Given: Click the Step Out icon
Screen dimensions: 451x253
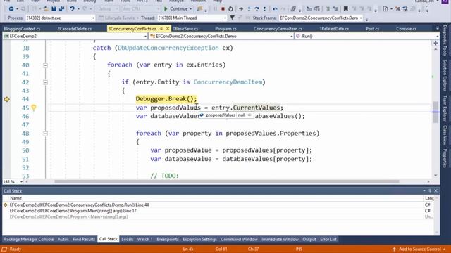Looking at the screenshot, I should coord(265,9).
